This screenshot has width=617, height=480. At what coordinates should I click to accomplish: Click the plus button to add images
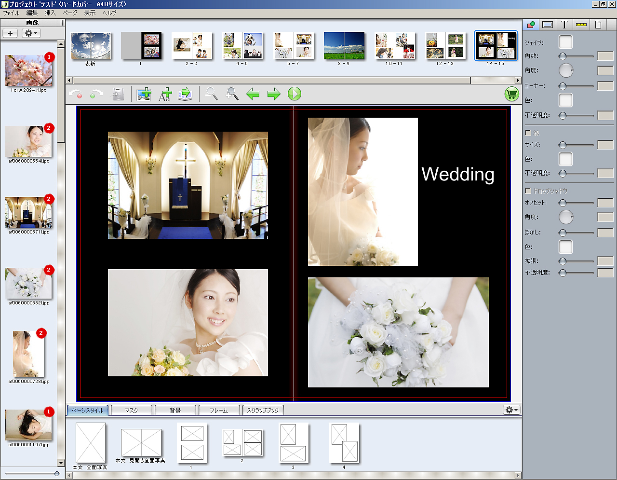tap(10, 33)
